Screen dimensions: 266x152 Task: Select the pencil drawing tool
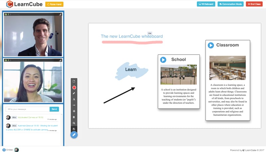click(x=74, y=93)
